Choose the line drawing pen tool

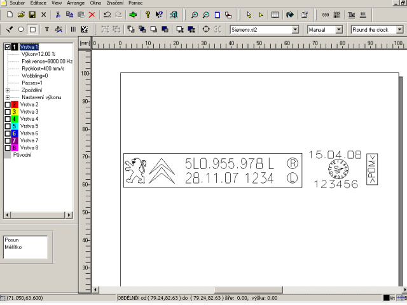pyautogui.click(x=10, y=29)
